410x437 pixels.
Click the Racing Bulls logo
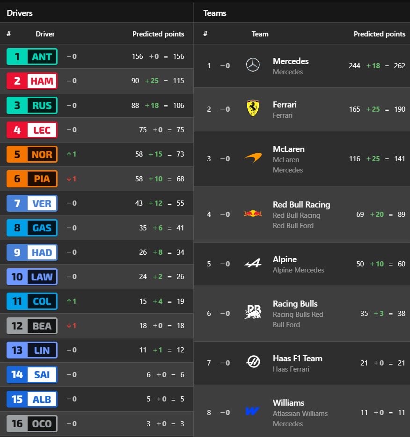click(253, 312)
